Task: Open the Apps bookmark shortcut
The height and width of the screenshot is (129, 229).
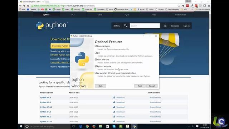Action: tap(22, 9)
